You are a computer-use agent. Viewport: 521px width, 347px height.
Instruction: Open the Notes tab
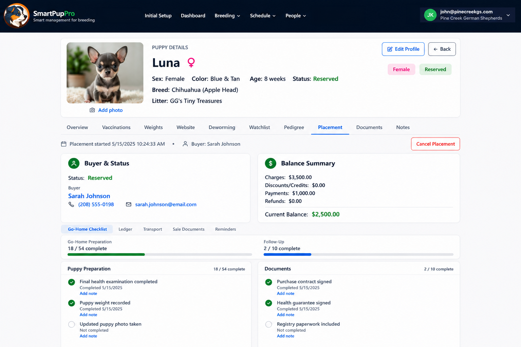(403, 127)
